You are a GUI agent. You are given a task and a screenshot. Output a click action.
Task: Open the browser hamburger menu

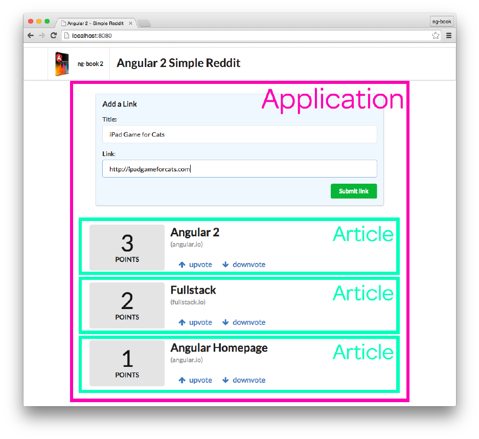click(449, 35)
